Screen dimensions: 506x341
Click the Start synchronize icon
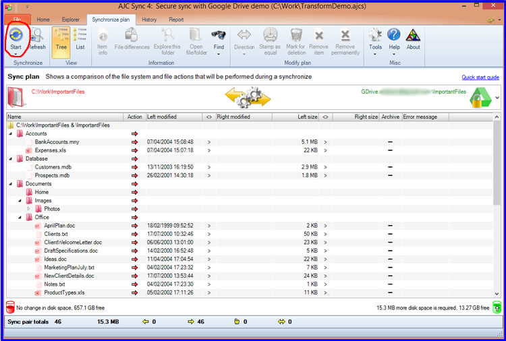(x=16, y=35)
